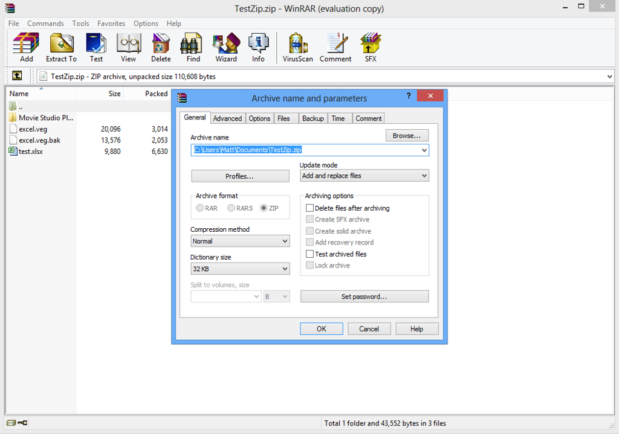Click the parent folder '..' icon

(13, 106)
